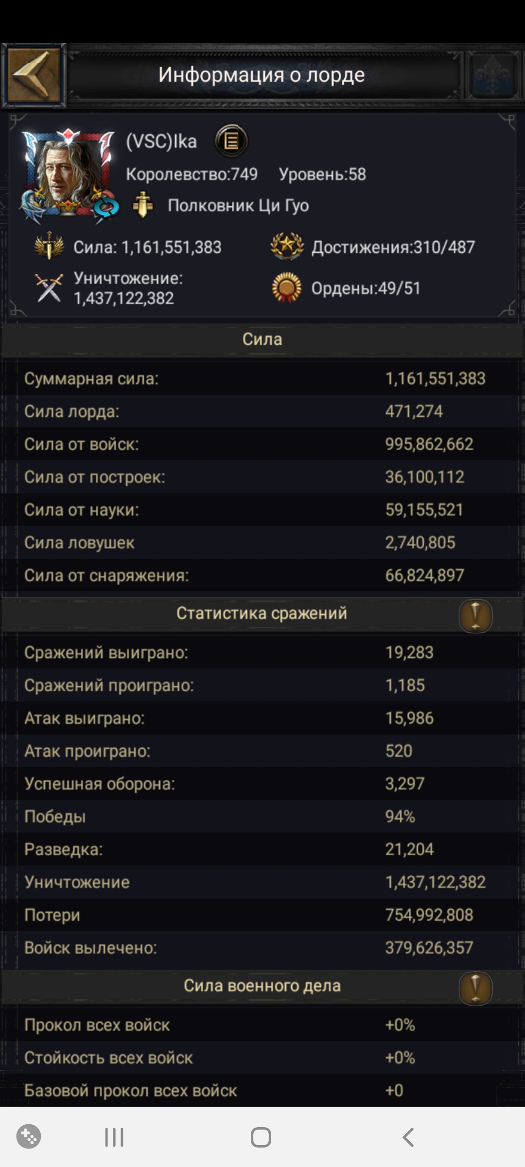
Task: Tap the game tools icon in navbar
Action: pyautogui.click(x=29, y=1137)
